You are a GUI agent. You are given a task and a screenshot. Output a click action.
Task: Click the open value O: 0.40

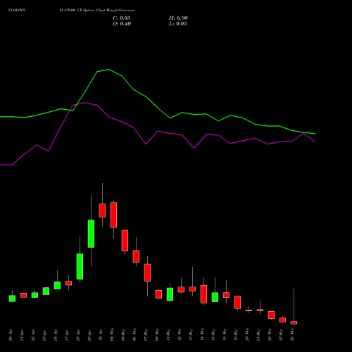[x=122, y=24]
